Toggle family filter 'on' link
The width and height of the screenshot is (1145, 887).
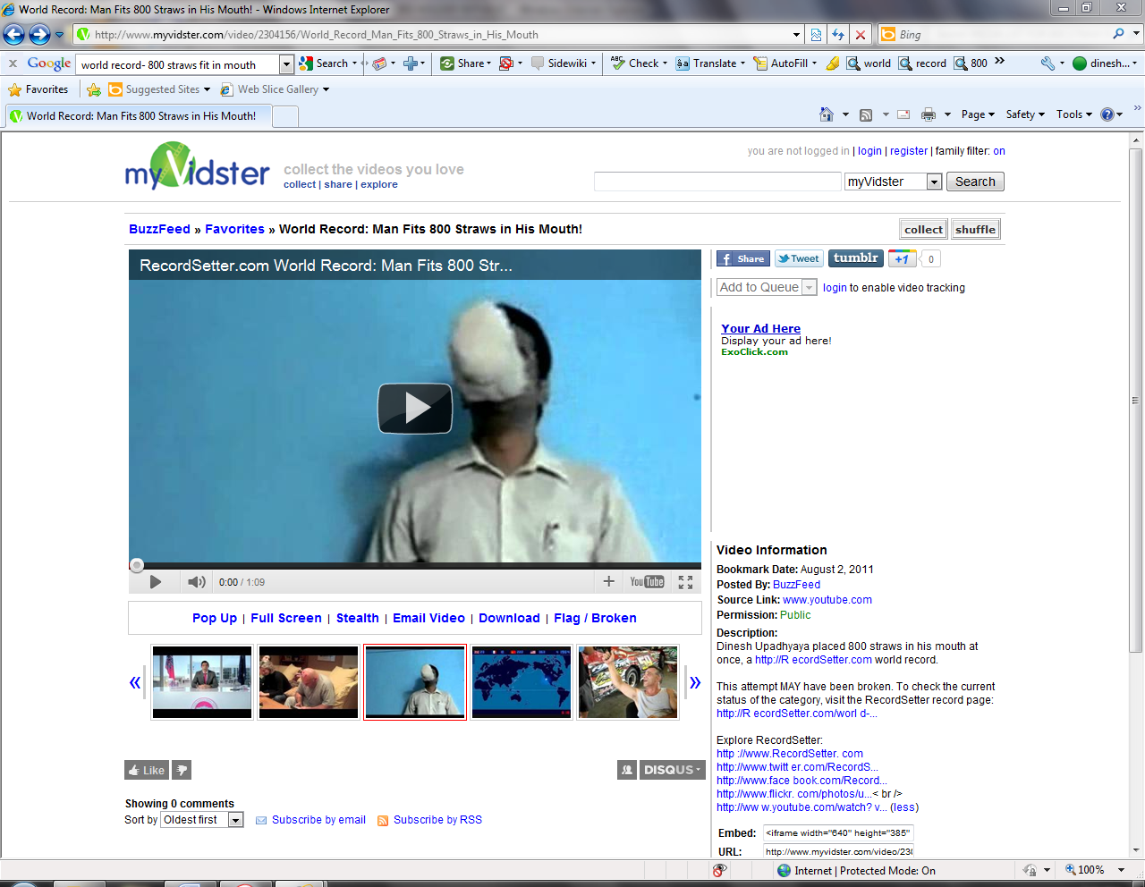999,151
